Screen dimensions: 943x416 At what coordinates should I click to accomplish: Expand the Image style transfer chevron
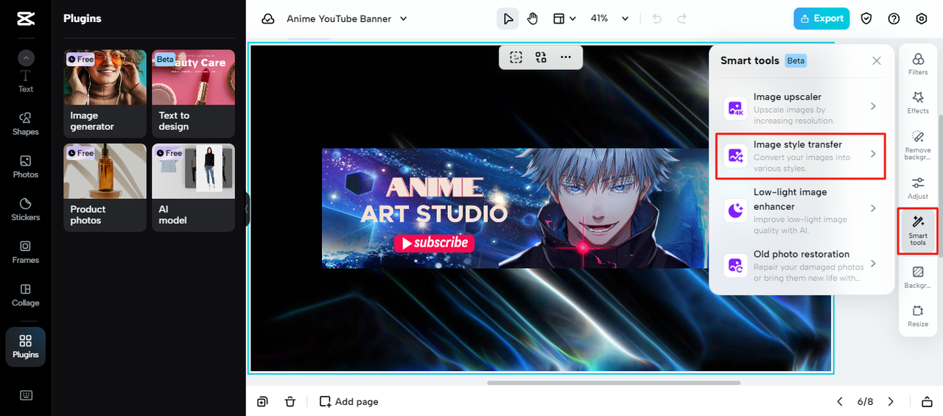(873, 154)
